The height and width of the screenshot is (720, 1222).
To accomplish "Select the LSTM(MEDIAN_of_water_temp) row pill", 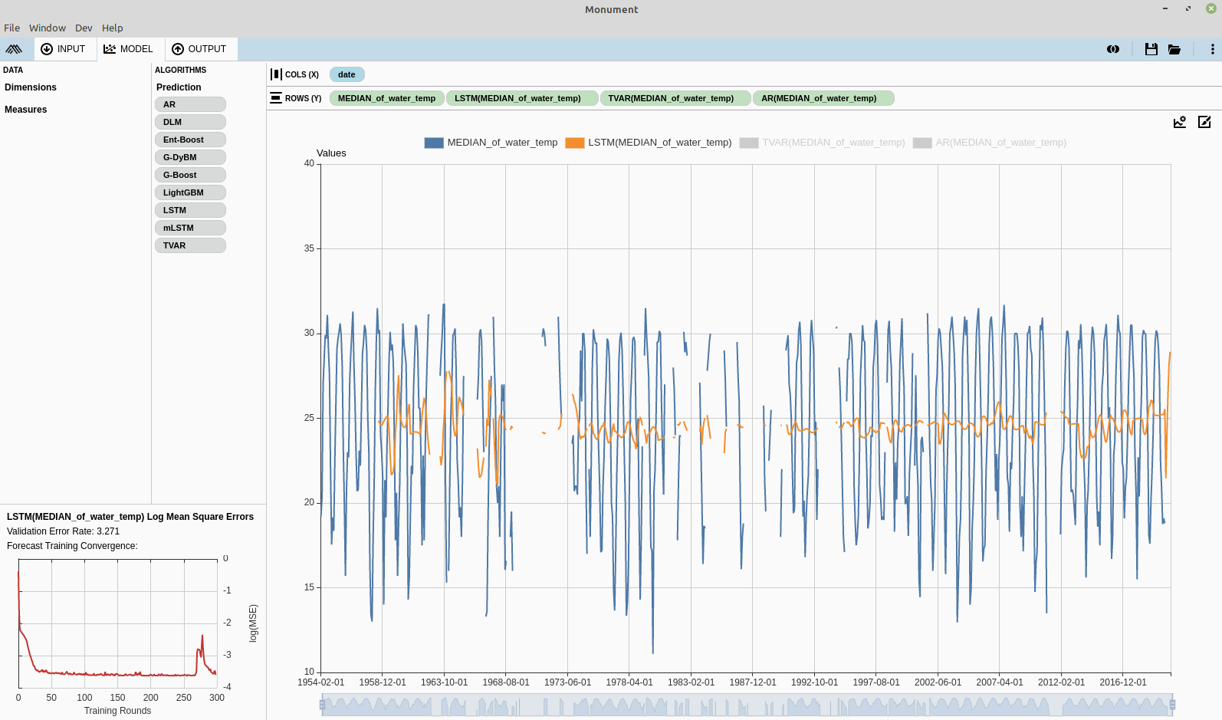I will point(522,98).
